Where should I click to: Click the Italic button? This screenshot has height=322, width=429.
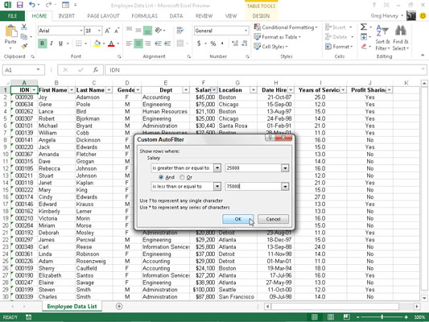[x=52, y=43]
